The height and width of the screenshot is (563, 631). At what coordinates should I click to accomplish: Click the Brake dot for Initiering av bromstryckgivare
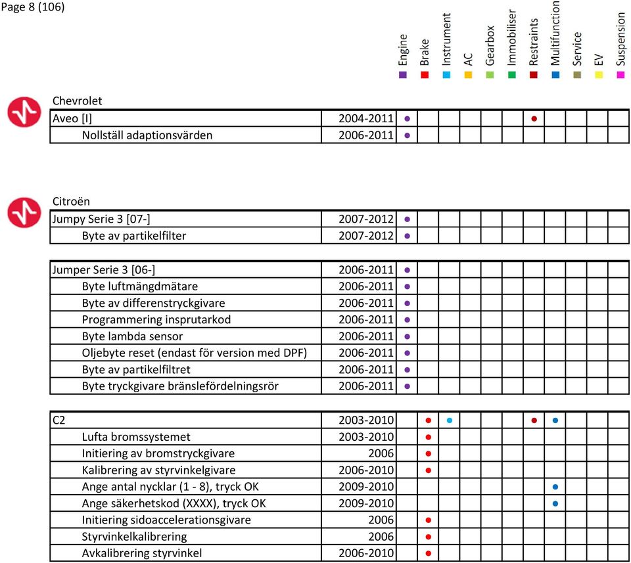(x=428, y=453)
